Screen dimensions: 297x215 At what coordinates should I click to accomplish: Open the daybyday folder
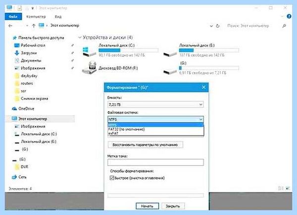pos(29,76)
